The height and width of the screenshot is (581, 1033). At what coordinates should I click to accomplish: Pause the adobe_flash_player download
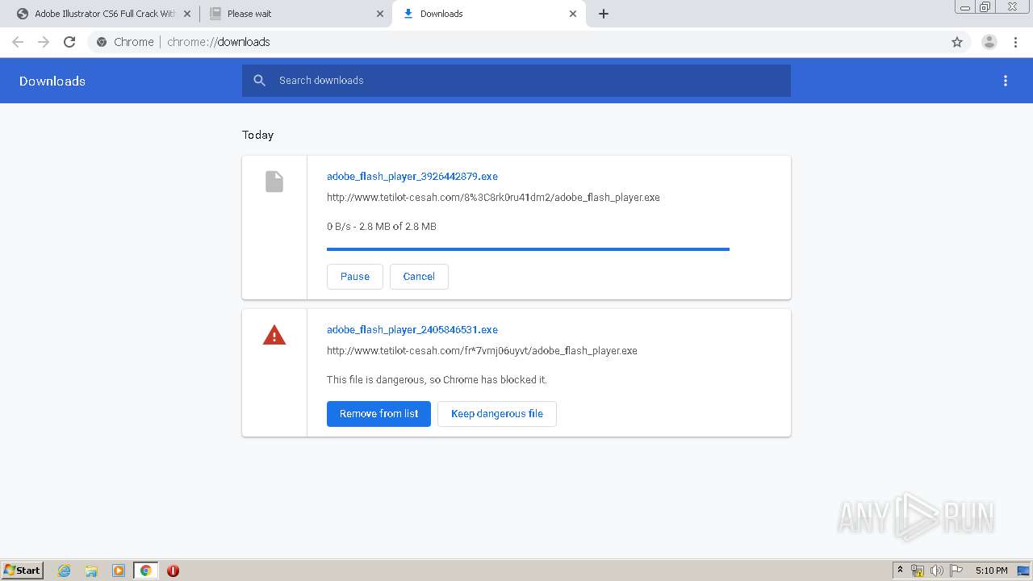coord(355,276)
